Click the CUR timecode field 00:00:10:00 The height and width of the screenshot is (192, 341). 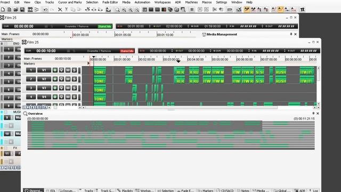click(x=46, y=51)
